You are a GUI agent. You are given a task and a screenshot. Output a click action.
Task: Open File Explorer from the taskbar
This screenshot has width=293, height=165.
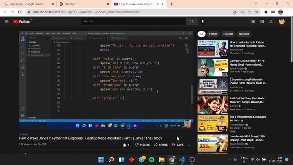162,160
